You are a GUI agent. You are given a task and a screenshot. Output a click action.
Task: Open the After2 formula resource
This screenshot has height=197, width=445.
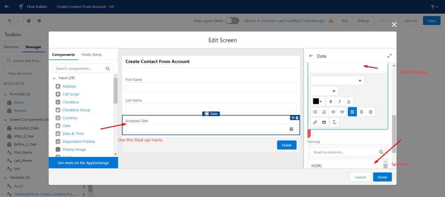coord(19,102)
